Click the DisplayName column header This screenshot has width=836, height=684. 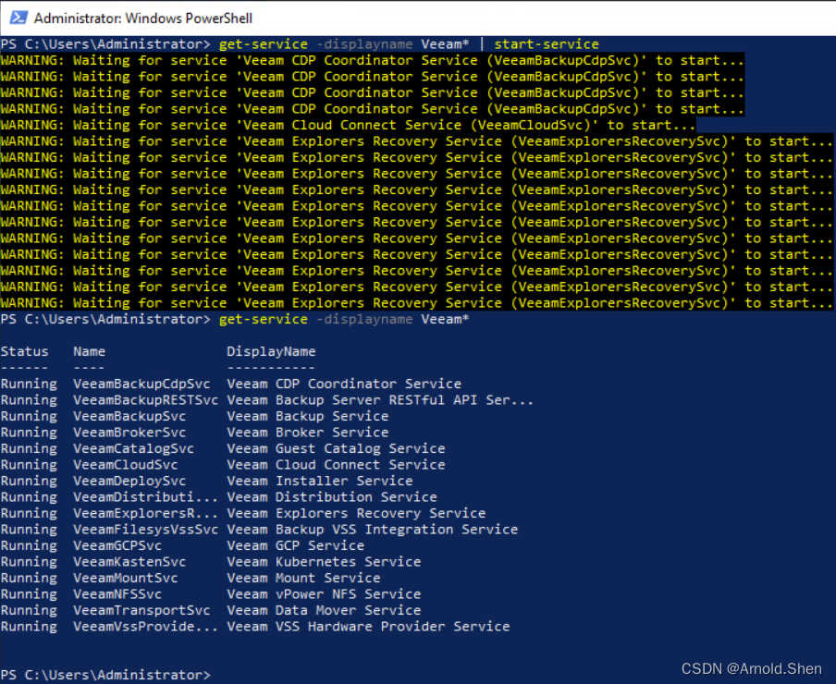tap(271, 351)
